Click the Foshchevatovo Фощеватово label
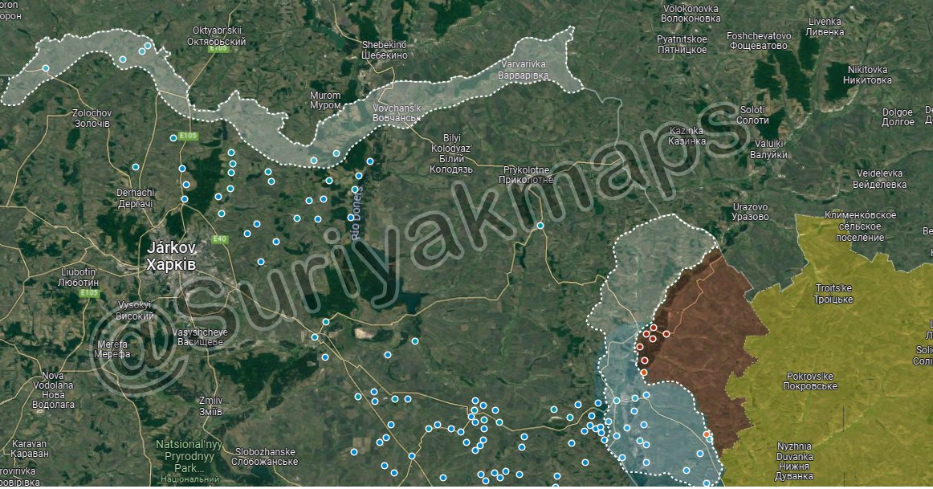This screenshot has height=489, width=933. [x=759, y=40]
